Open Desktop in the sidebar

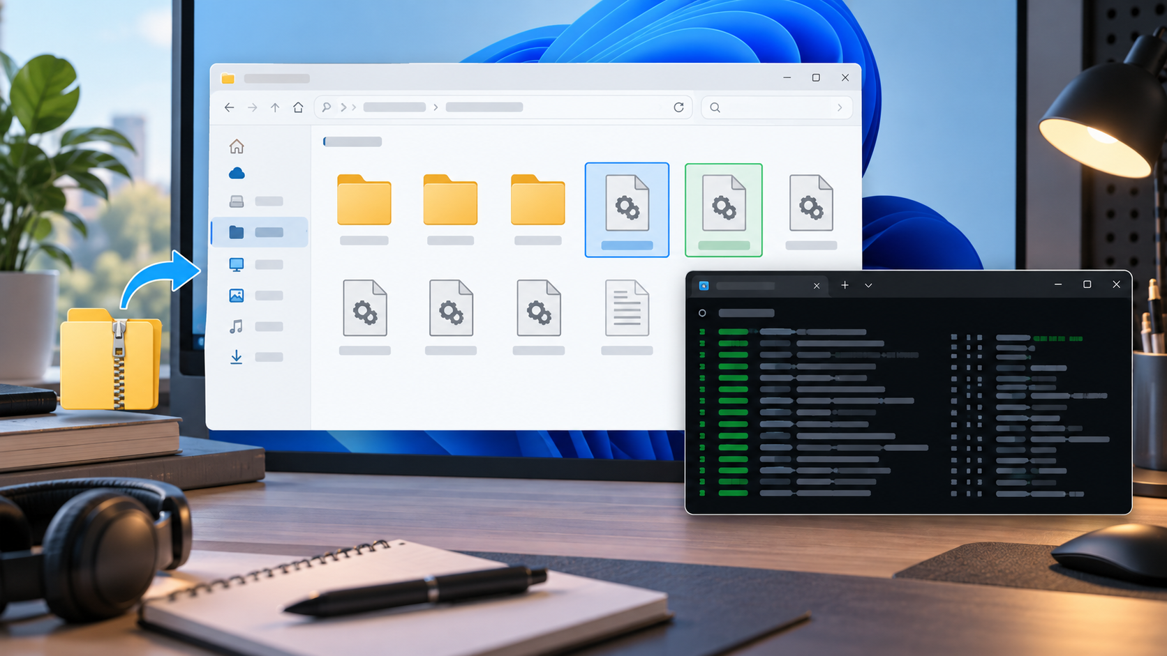click(256, 265)
